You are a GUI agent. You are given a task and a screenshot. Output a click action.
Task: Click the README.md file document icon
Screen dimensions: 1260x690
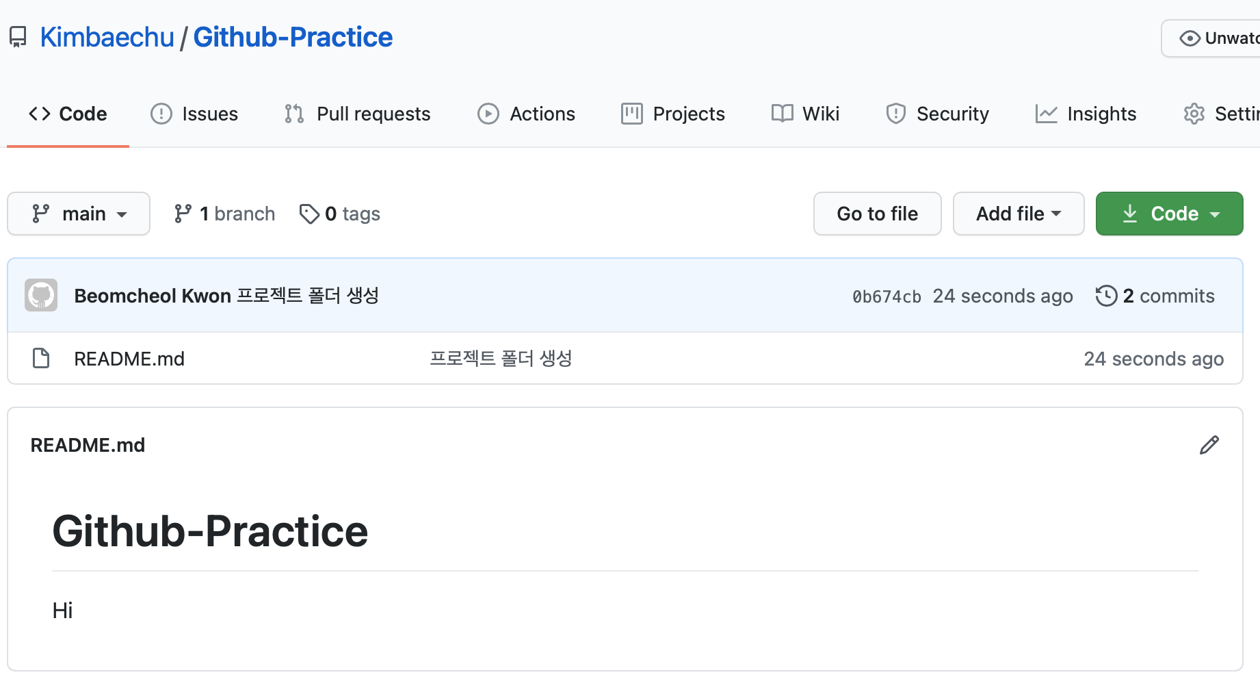[41, 358]
